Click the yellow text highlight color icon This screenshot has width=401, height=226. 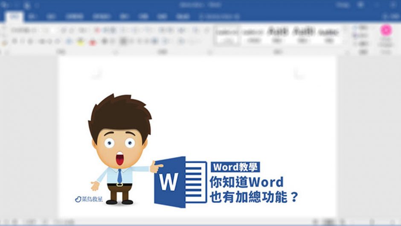coord(81,42)
